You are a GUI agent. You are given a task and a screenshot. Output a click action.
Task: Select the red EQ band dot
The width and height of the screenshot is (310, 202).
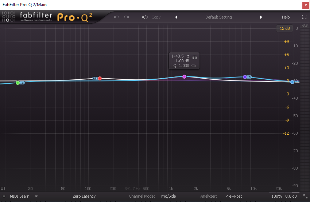(x=100, y=79)
